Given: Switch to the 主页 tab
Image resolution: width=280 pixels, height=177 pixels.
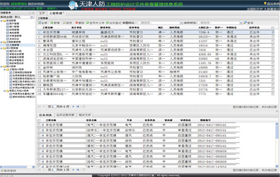Looking at the screenshot, I should [x=42, y=14].
